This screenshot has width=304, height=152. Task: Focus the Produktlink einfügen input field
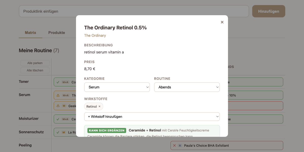[134, 11]
